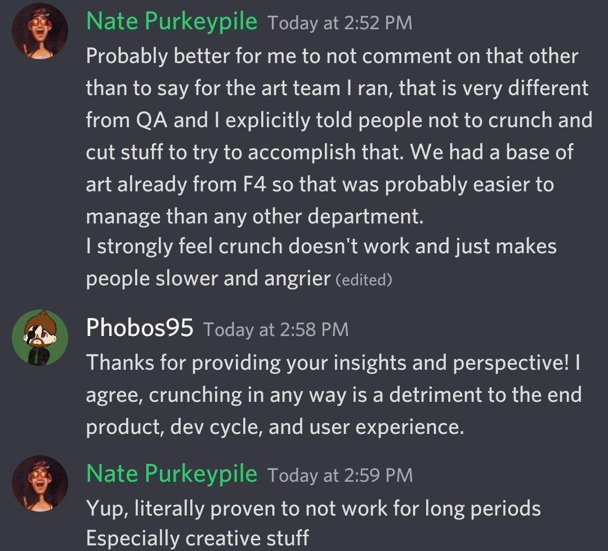Click the (edited) label on Nate's message
Image resolution: width=608 pixels, height=551 pixels.
(364, 280)
